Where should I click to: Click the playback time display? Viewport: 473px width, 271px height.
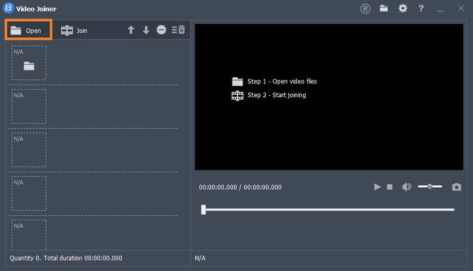(x=240, y=187)
